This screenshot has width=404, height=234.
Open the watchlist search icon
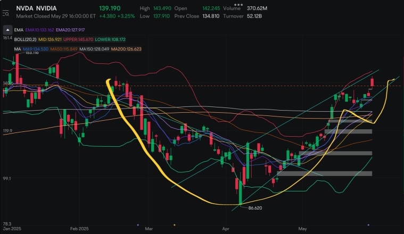coord(5,13)
